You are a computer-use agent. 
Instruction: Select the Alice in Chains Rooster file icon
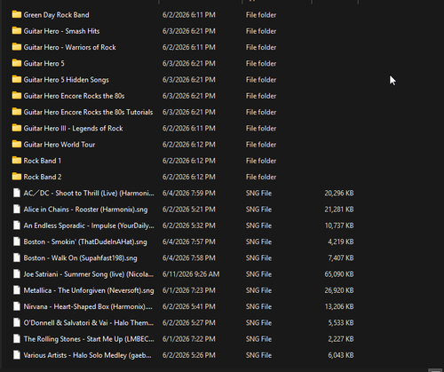[17, 209]
